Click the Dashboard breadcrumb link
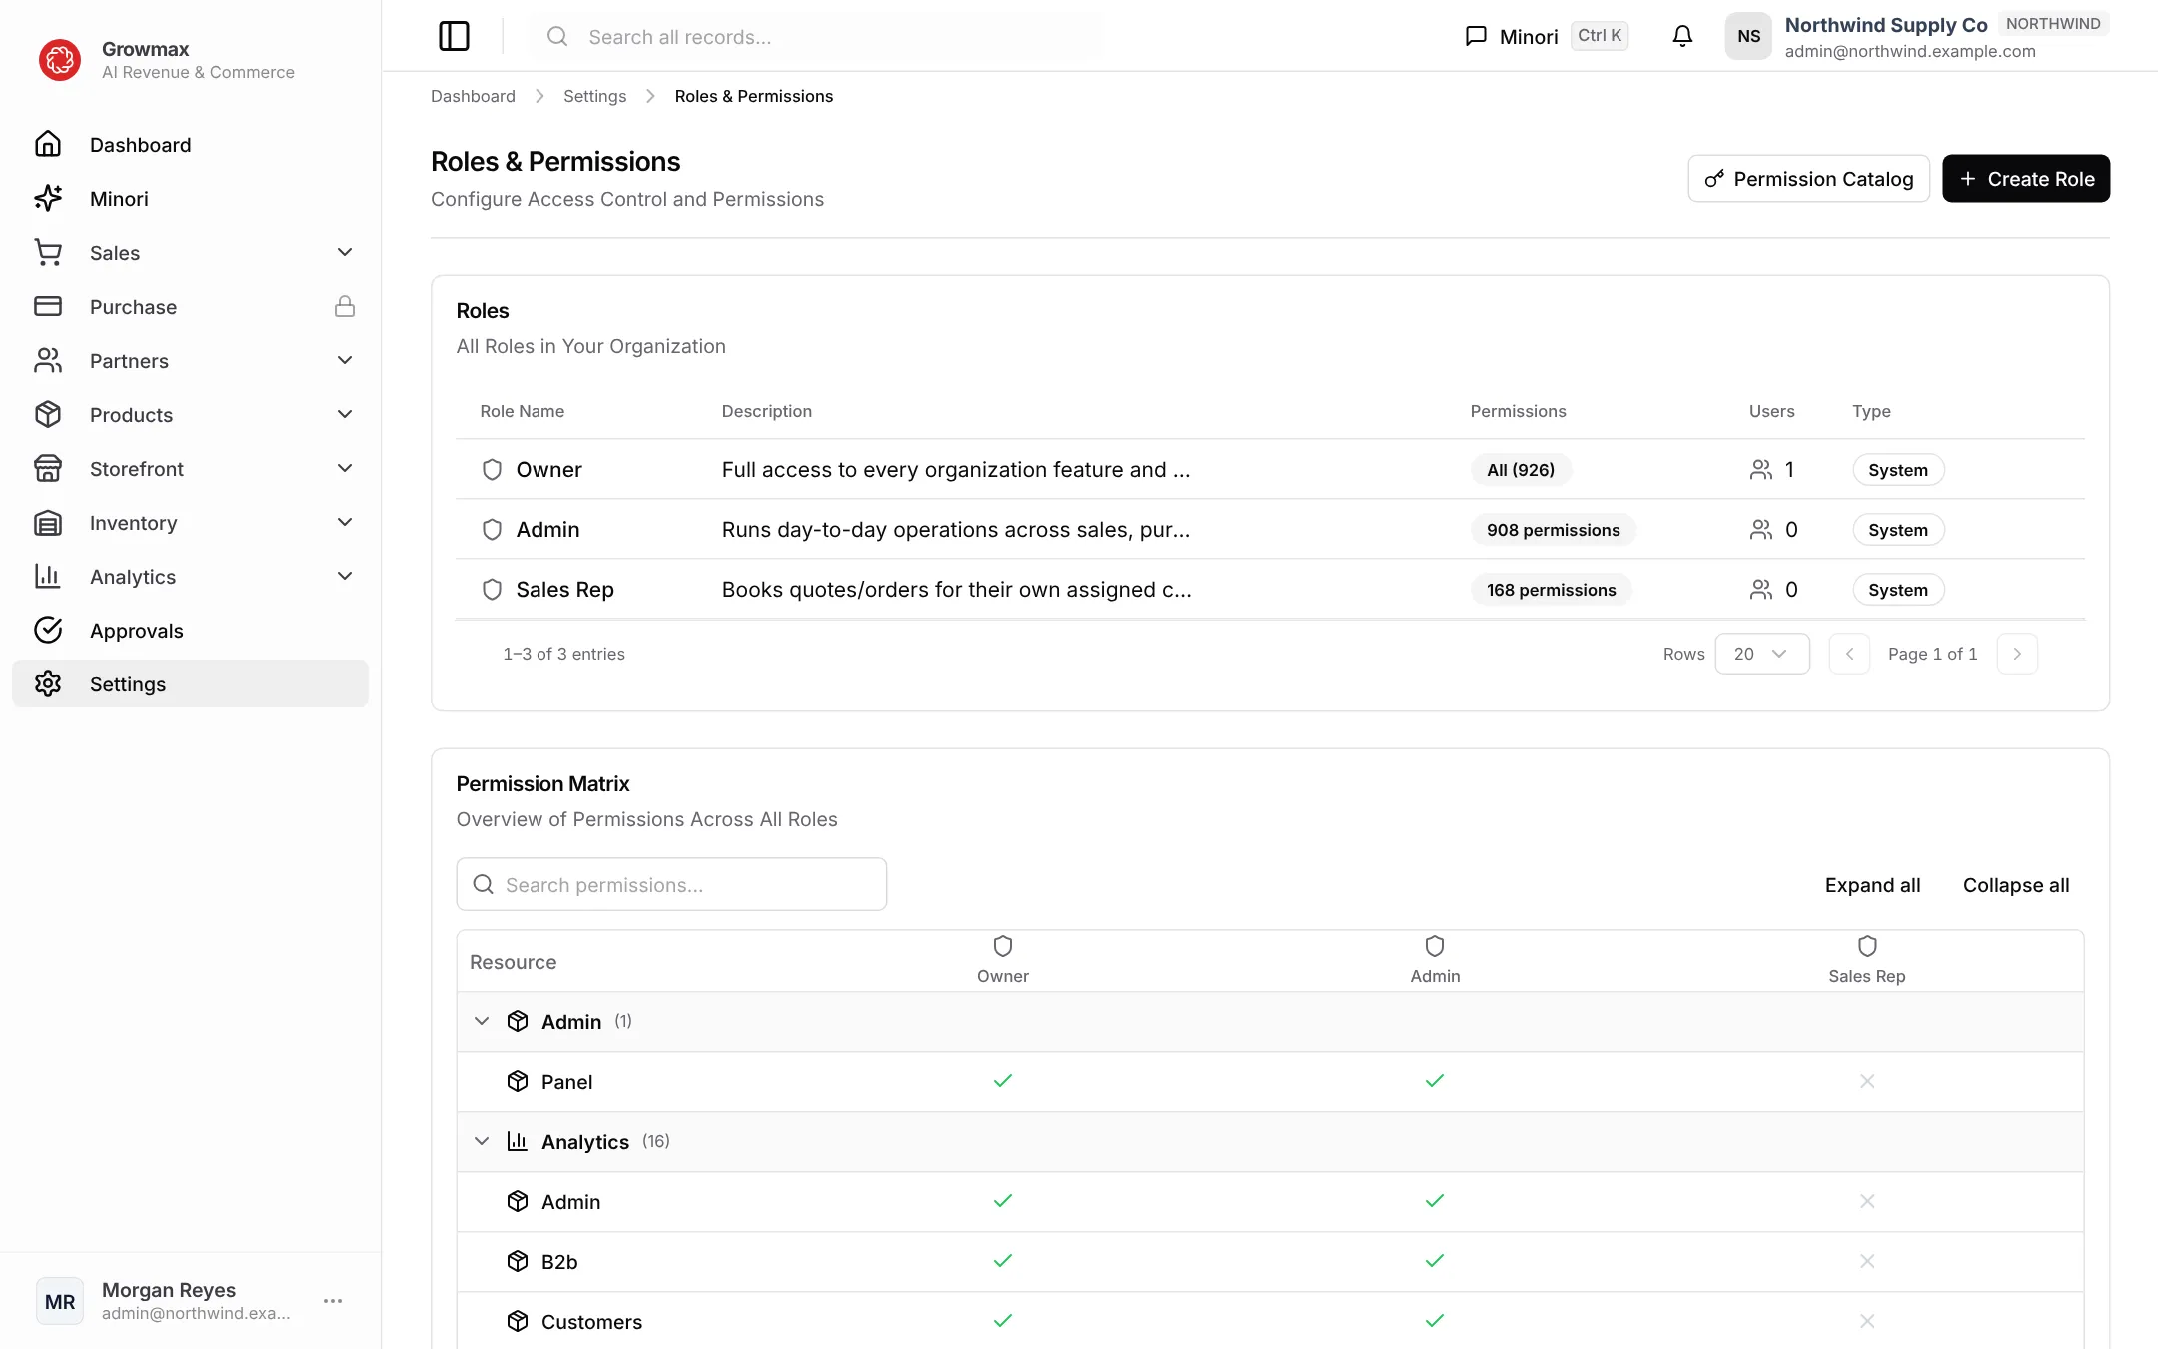The height and width of the screenshot is (1349, 2158). (x=473, y=96)
